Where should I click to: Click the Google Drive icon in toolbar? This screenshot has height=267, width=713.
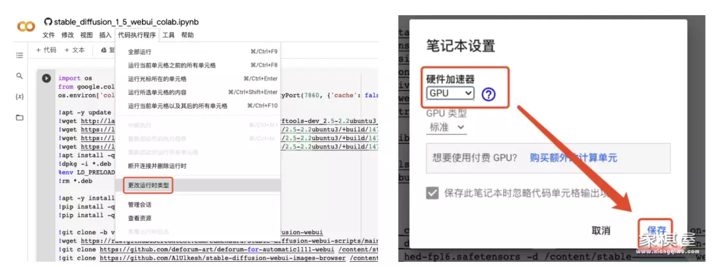click(x=103, y=50)
